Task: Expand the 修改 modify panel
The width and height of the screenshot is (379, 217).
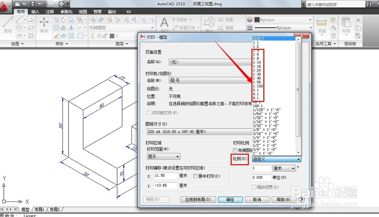Action: pos(62,44)
